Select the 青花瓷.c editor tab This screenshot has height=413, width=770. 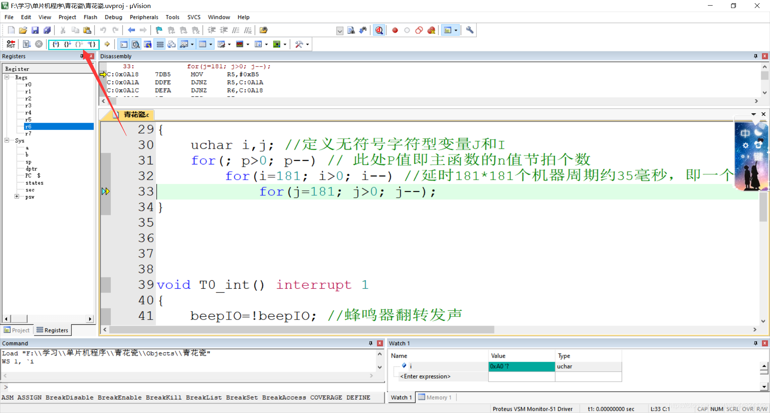(x=133, y=115)
